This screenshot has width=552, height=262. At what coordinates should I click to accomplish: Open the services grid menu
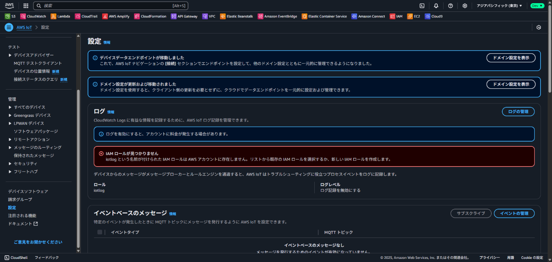[26, 6]
